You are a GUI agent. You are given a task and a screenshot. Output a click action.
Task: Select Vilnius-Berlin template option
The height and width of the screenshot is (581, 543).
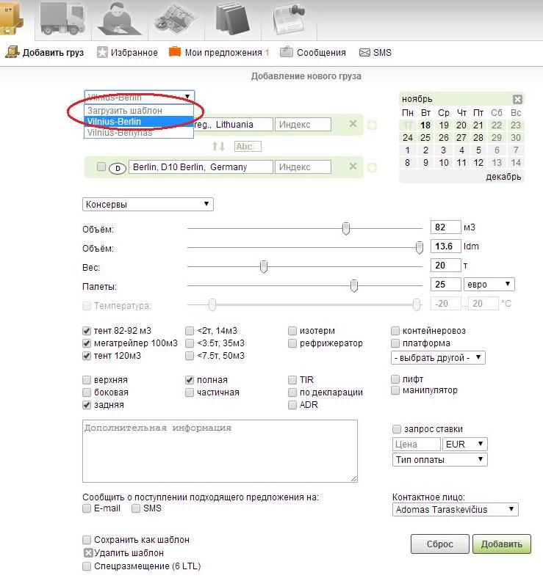(139, 122)
